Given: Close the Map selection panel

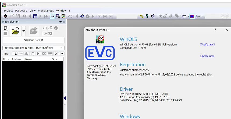Looking at the screenshot, I should 64,22.
